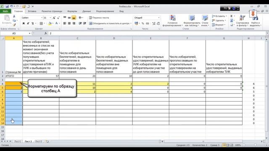
Task: Open Найти и выделить menu
Action: coord(256,21)
